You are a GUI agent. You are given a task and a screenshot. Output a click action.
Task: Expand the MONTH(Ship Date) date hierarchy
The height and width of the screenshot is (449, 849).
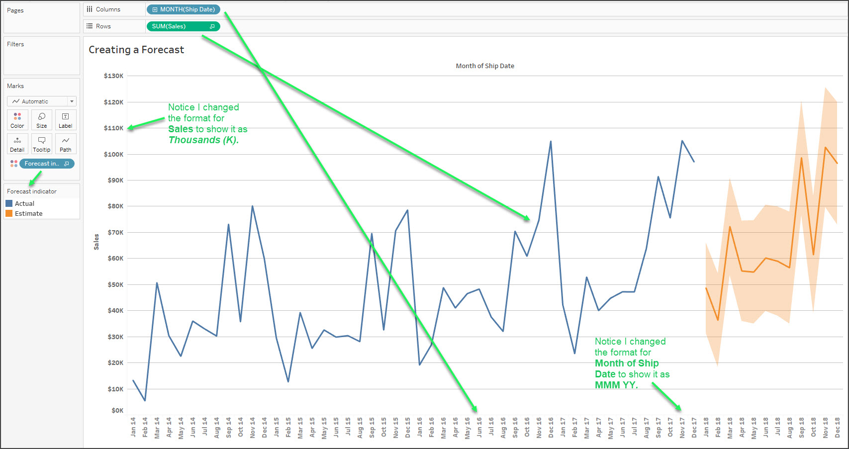click(x=155, y=9)
